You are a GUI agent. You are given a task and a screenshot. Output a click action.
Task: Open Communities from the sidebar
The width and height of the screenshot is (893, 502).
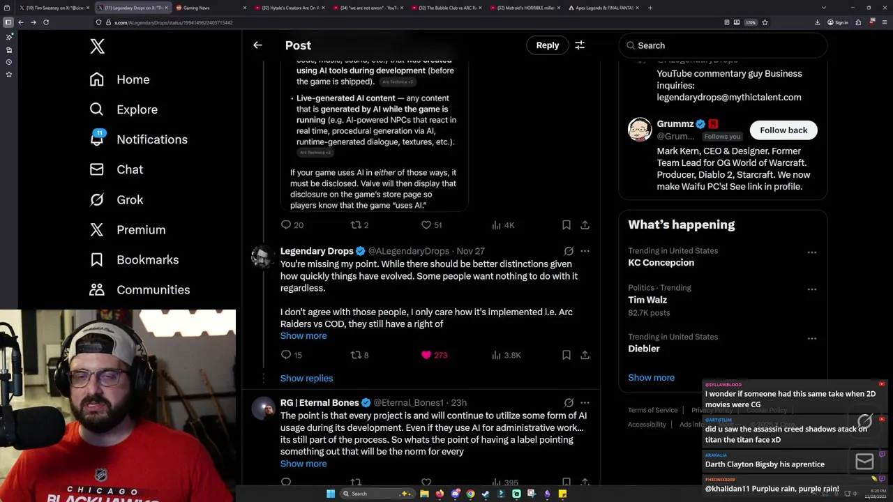tap(140, 289)
